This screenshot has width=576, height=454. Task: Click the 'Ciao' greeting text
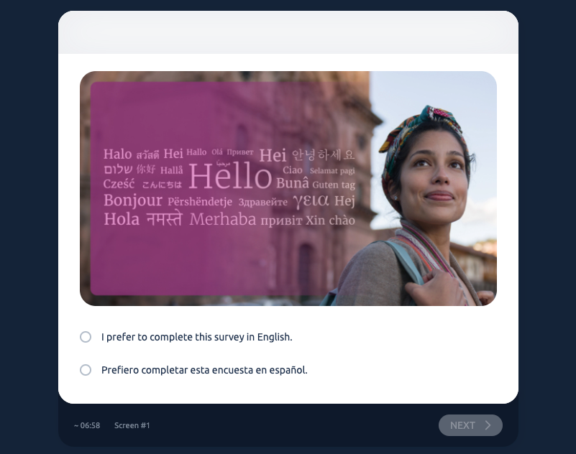click(x=293, y=170)
